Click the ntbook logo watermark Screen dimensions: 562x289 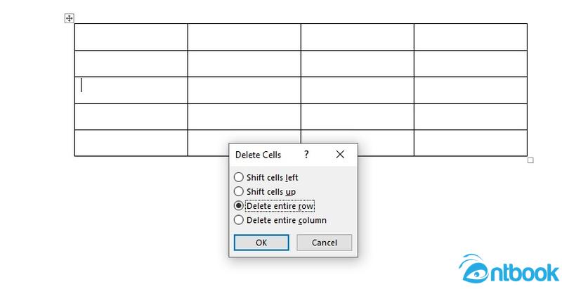509,269
